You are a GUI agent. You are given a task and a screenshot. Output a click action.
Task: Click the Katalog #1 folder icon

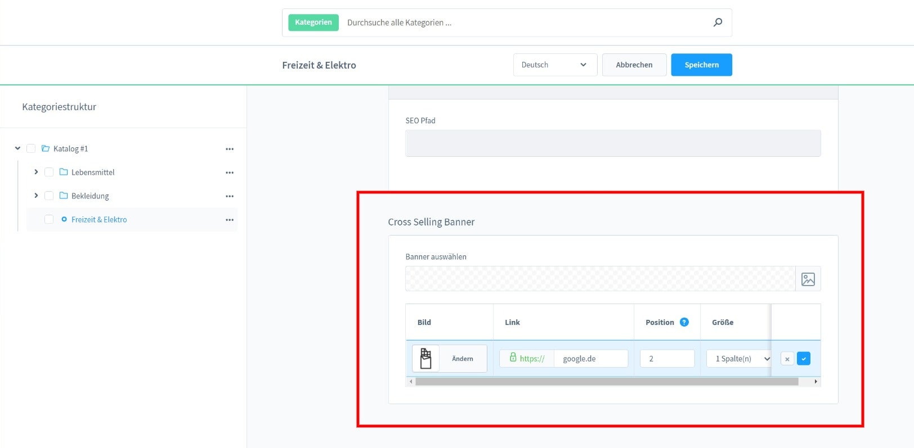click(46, 148)
